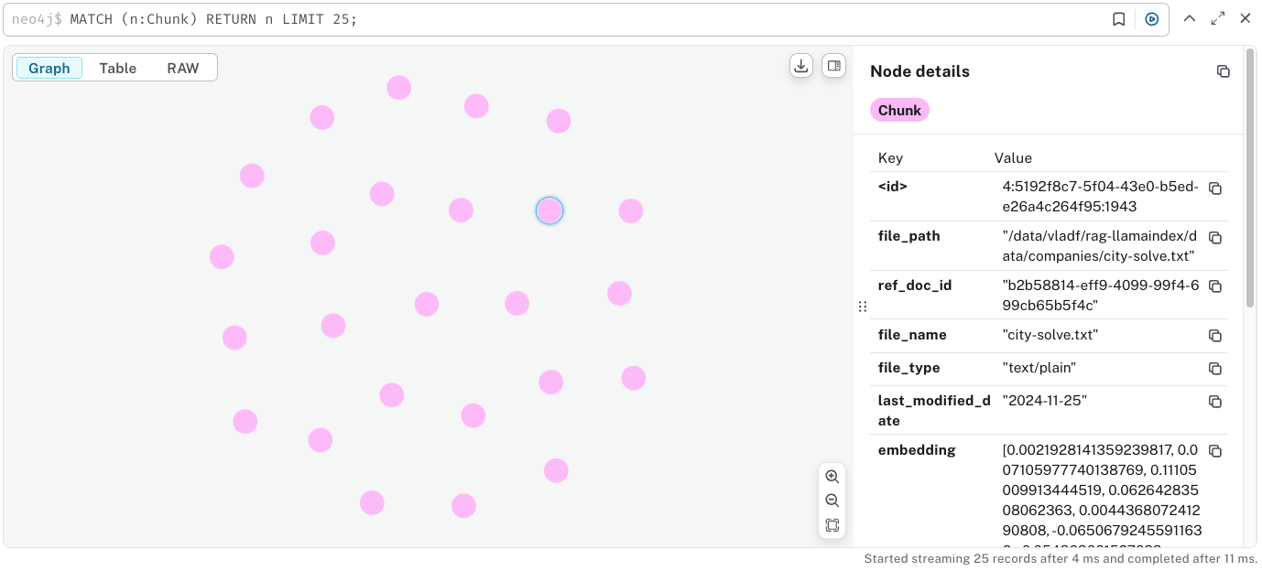The image size is (1262, 571).
Task: Save query to favorites bookmark
Action: (x=1119, y=19)
